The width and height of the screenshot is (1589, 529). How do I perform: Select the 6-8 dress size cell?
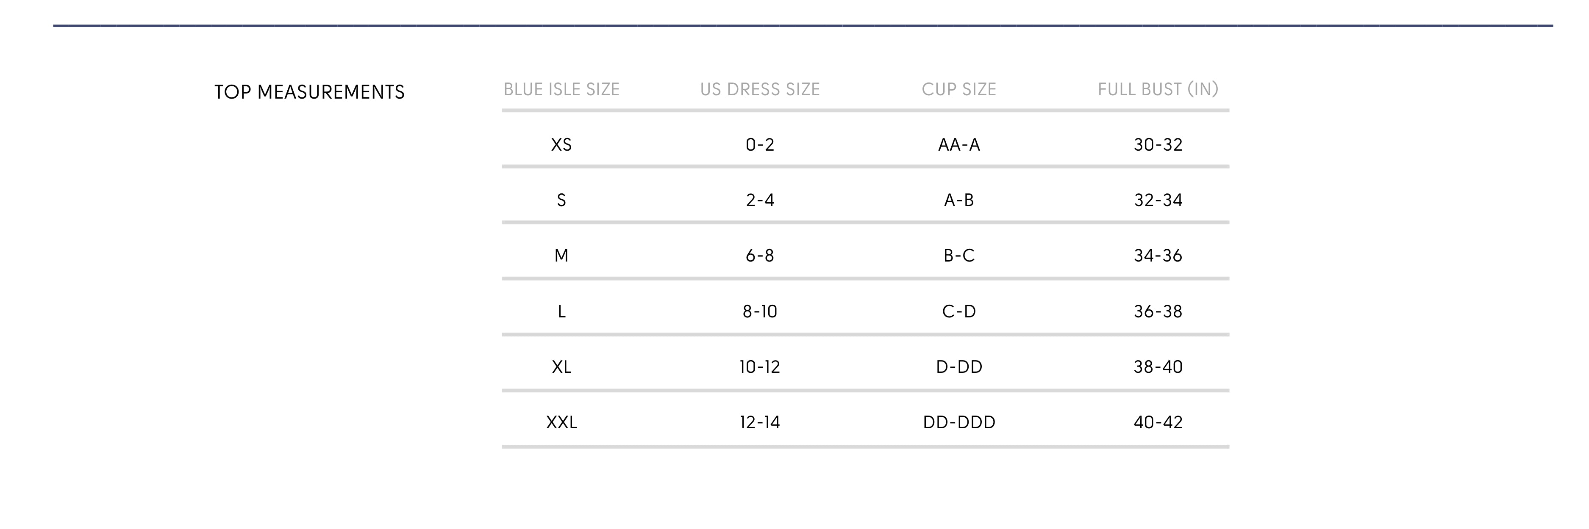coord(760,256)
